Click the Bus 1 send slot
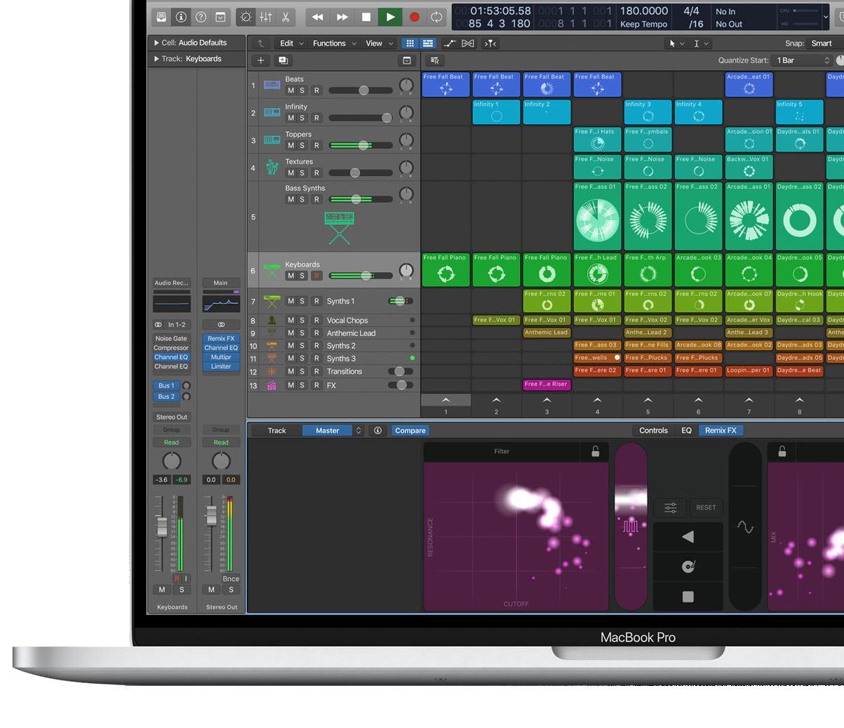 point(166,386)
